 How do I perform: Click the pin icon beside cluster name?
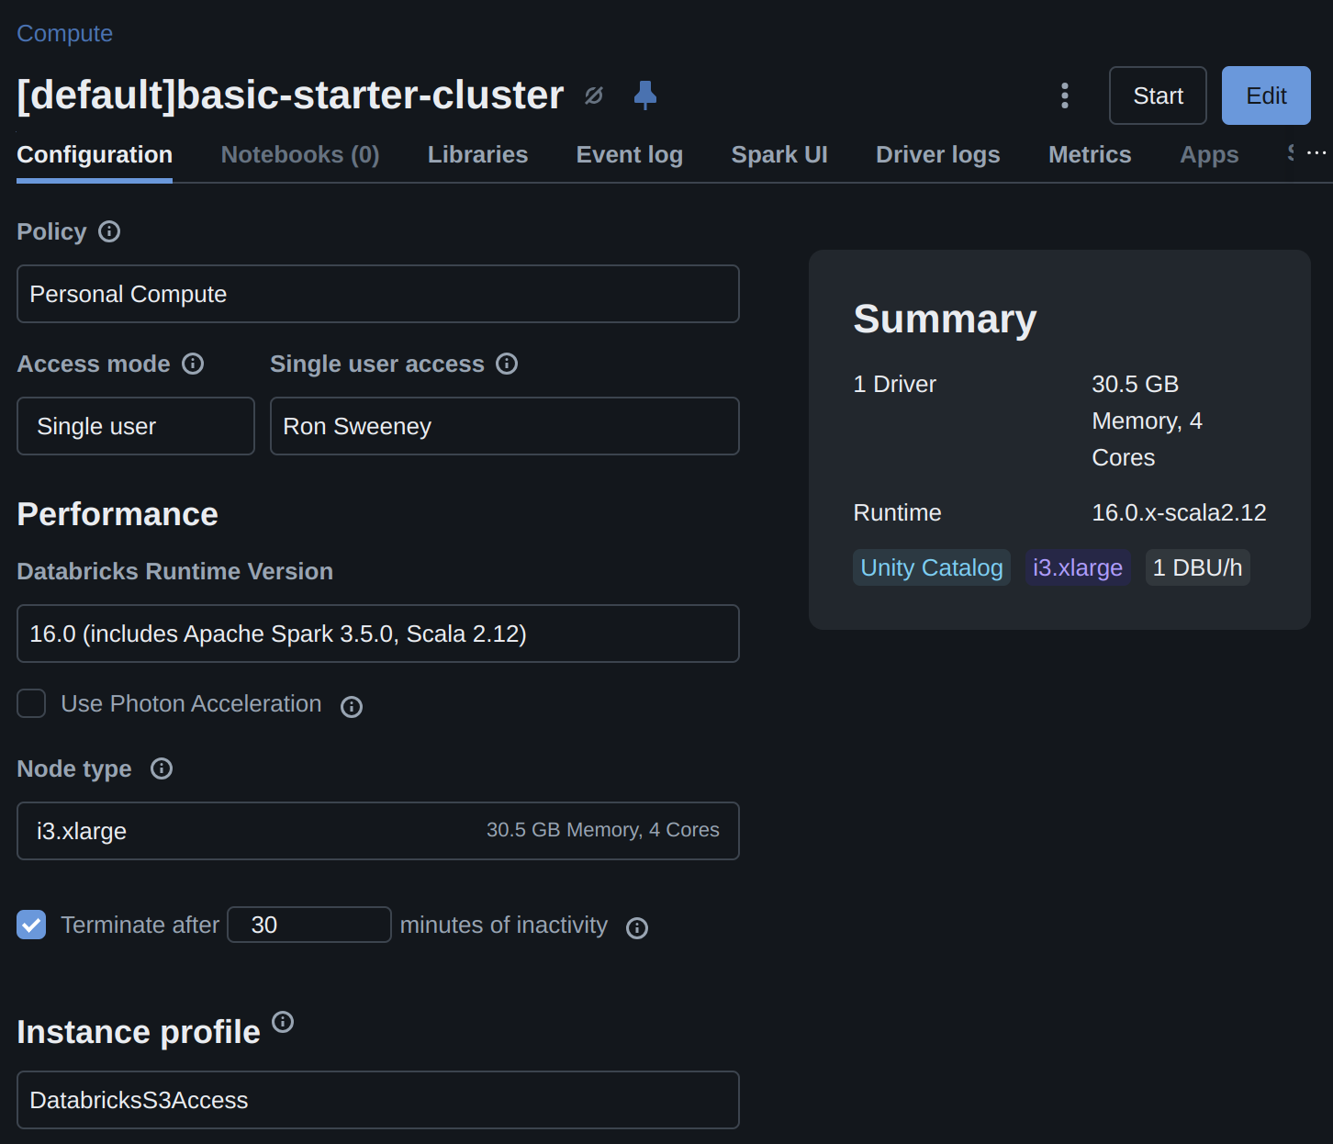pos(645,95)
